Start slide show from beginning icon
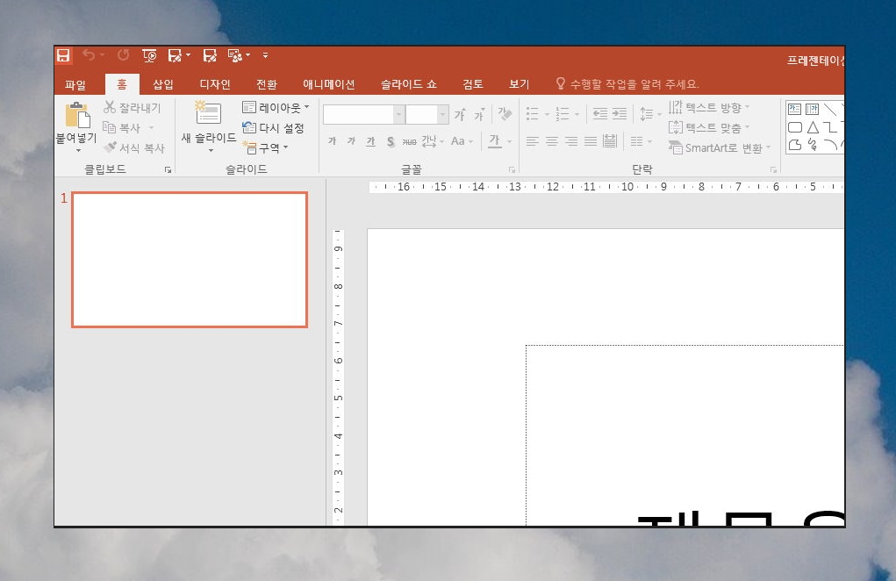The height and width of the screenshot is (581, 896). (x=149, y=55)
